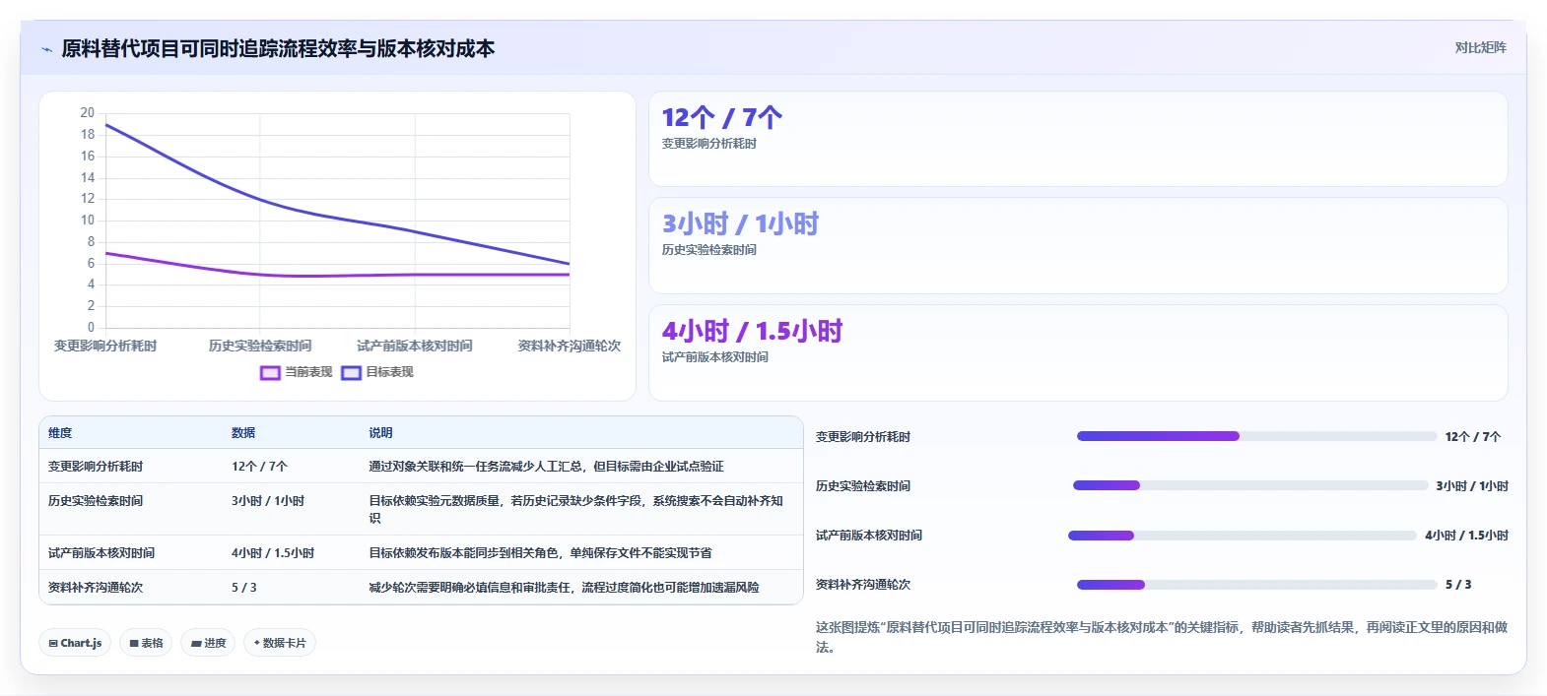Click the 4小时 / 1.5小时 card value

click(752, 332)
